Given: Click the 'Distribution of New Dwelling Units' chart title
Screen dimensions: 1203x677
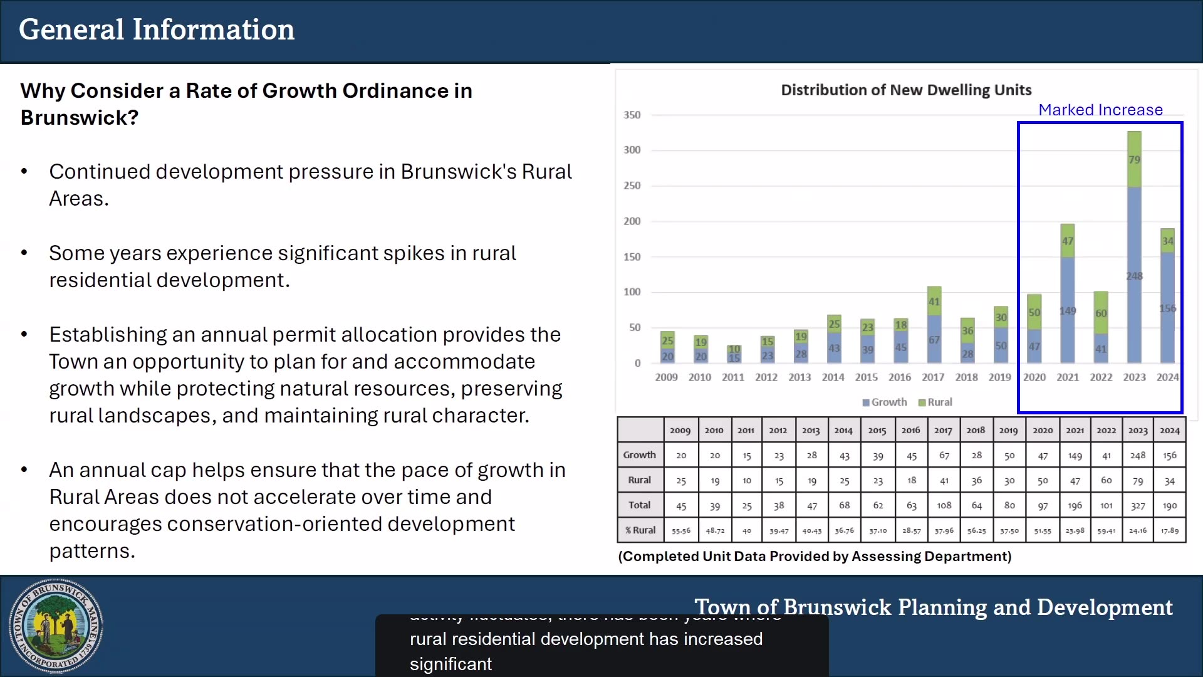Looking at the screenshot, I should [906, 90].
